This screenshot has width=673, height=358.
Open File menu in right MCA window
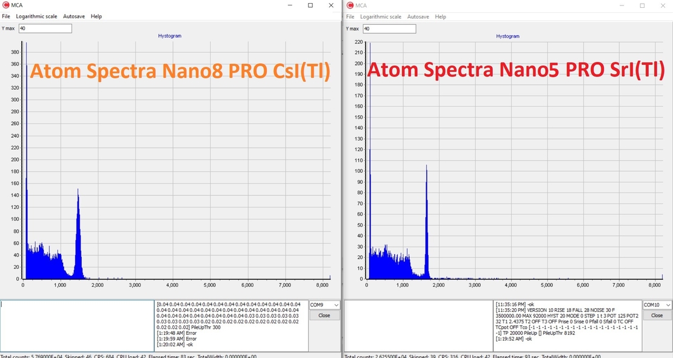(x=350, y=17)
